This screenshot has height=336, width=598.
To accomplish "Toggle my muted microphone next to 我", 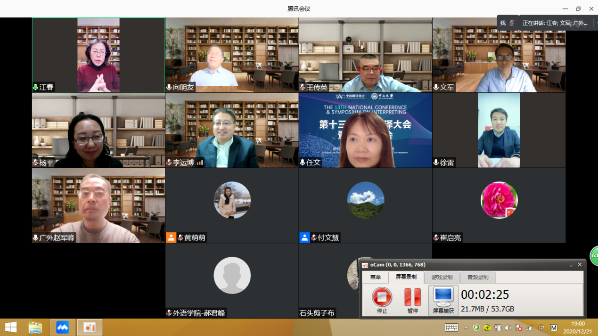I will (x=512, y=23).
